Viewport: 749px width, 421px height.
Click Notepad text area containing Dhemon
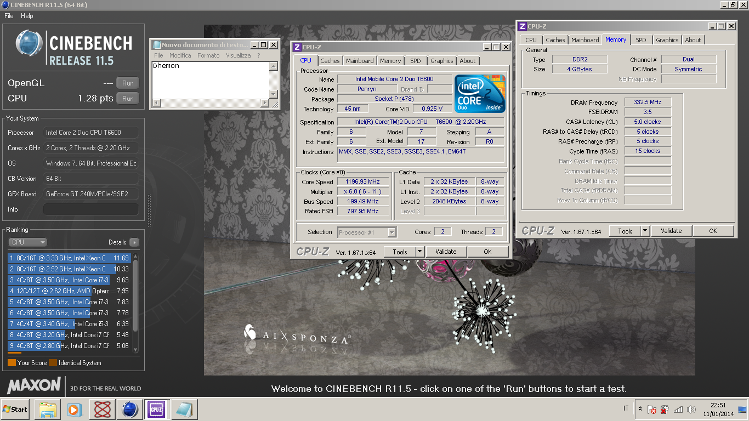tap(210, 80)
